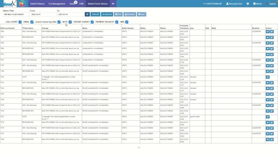This screenshot has height=156, width=278.
Task: Click the Message column header
Action: (45, 28)
